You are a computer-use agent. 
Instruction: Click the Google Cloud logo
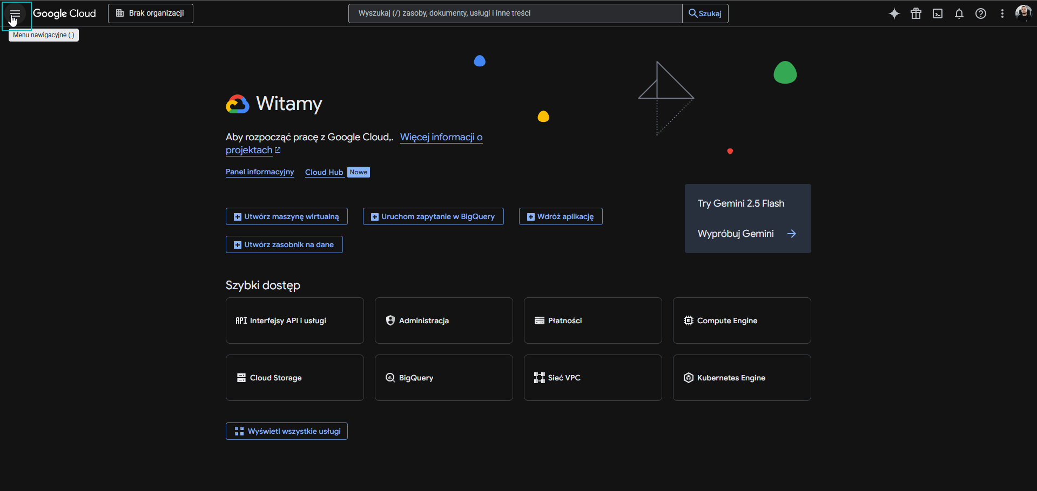click(x=65, y=13)
